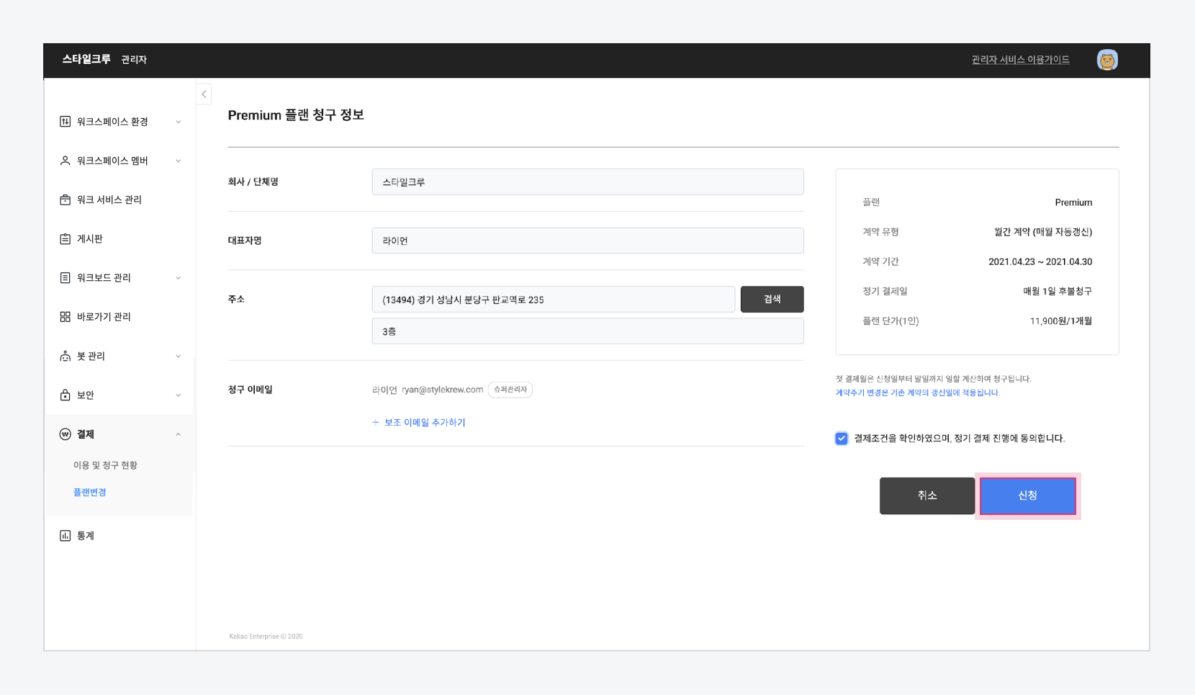Collapse the 결제 section chevron
The height and width of the screenshot is (695, 1195).
(178, 434)
